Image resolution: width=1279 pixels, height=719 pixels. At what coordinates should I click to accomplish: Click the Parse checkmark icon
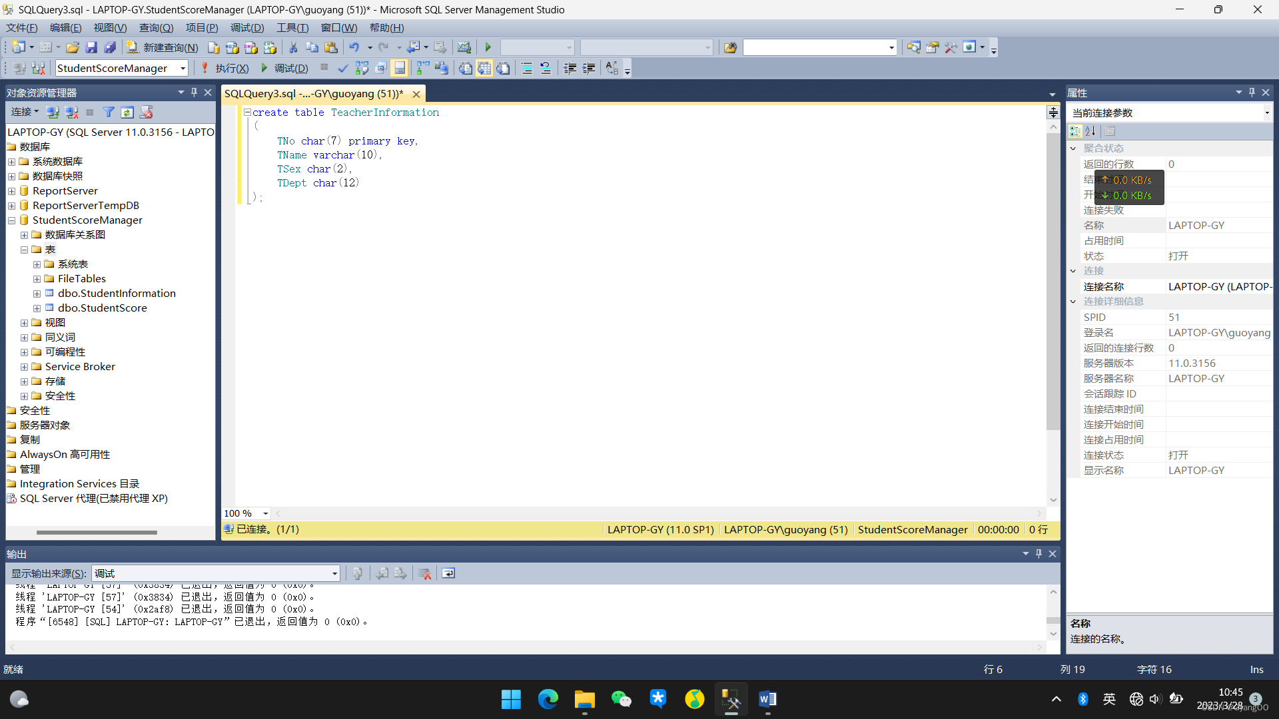pos(342,68)
